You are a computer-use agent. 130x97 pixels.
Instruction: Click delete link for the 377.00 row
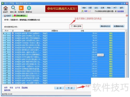click(111, 64)
